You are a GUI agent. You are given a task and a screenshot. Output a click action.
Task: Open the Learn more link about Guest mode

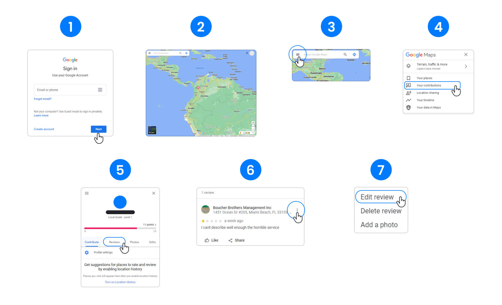pos(41,115)
